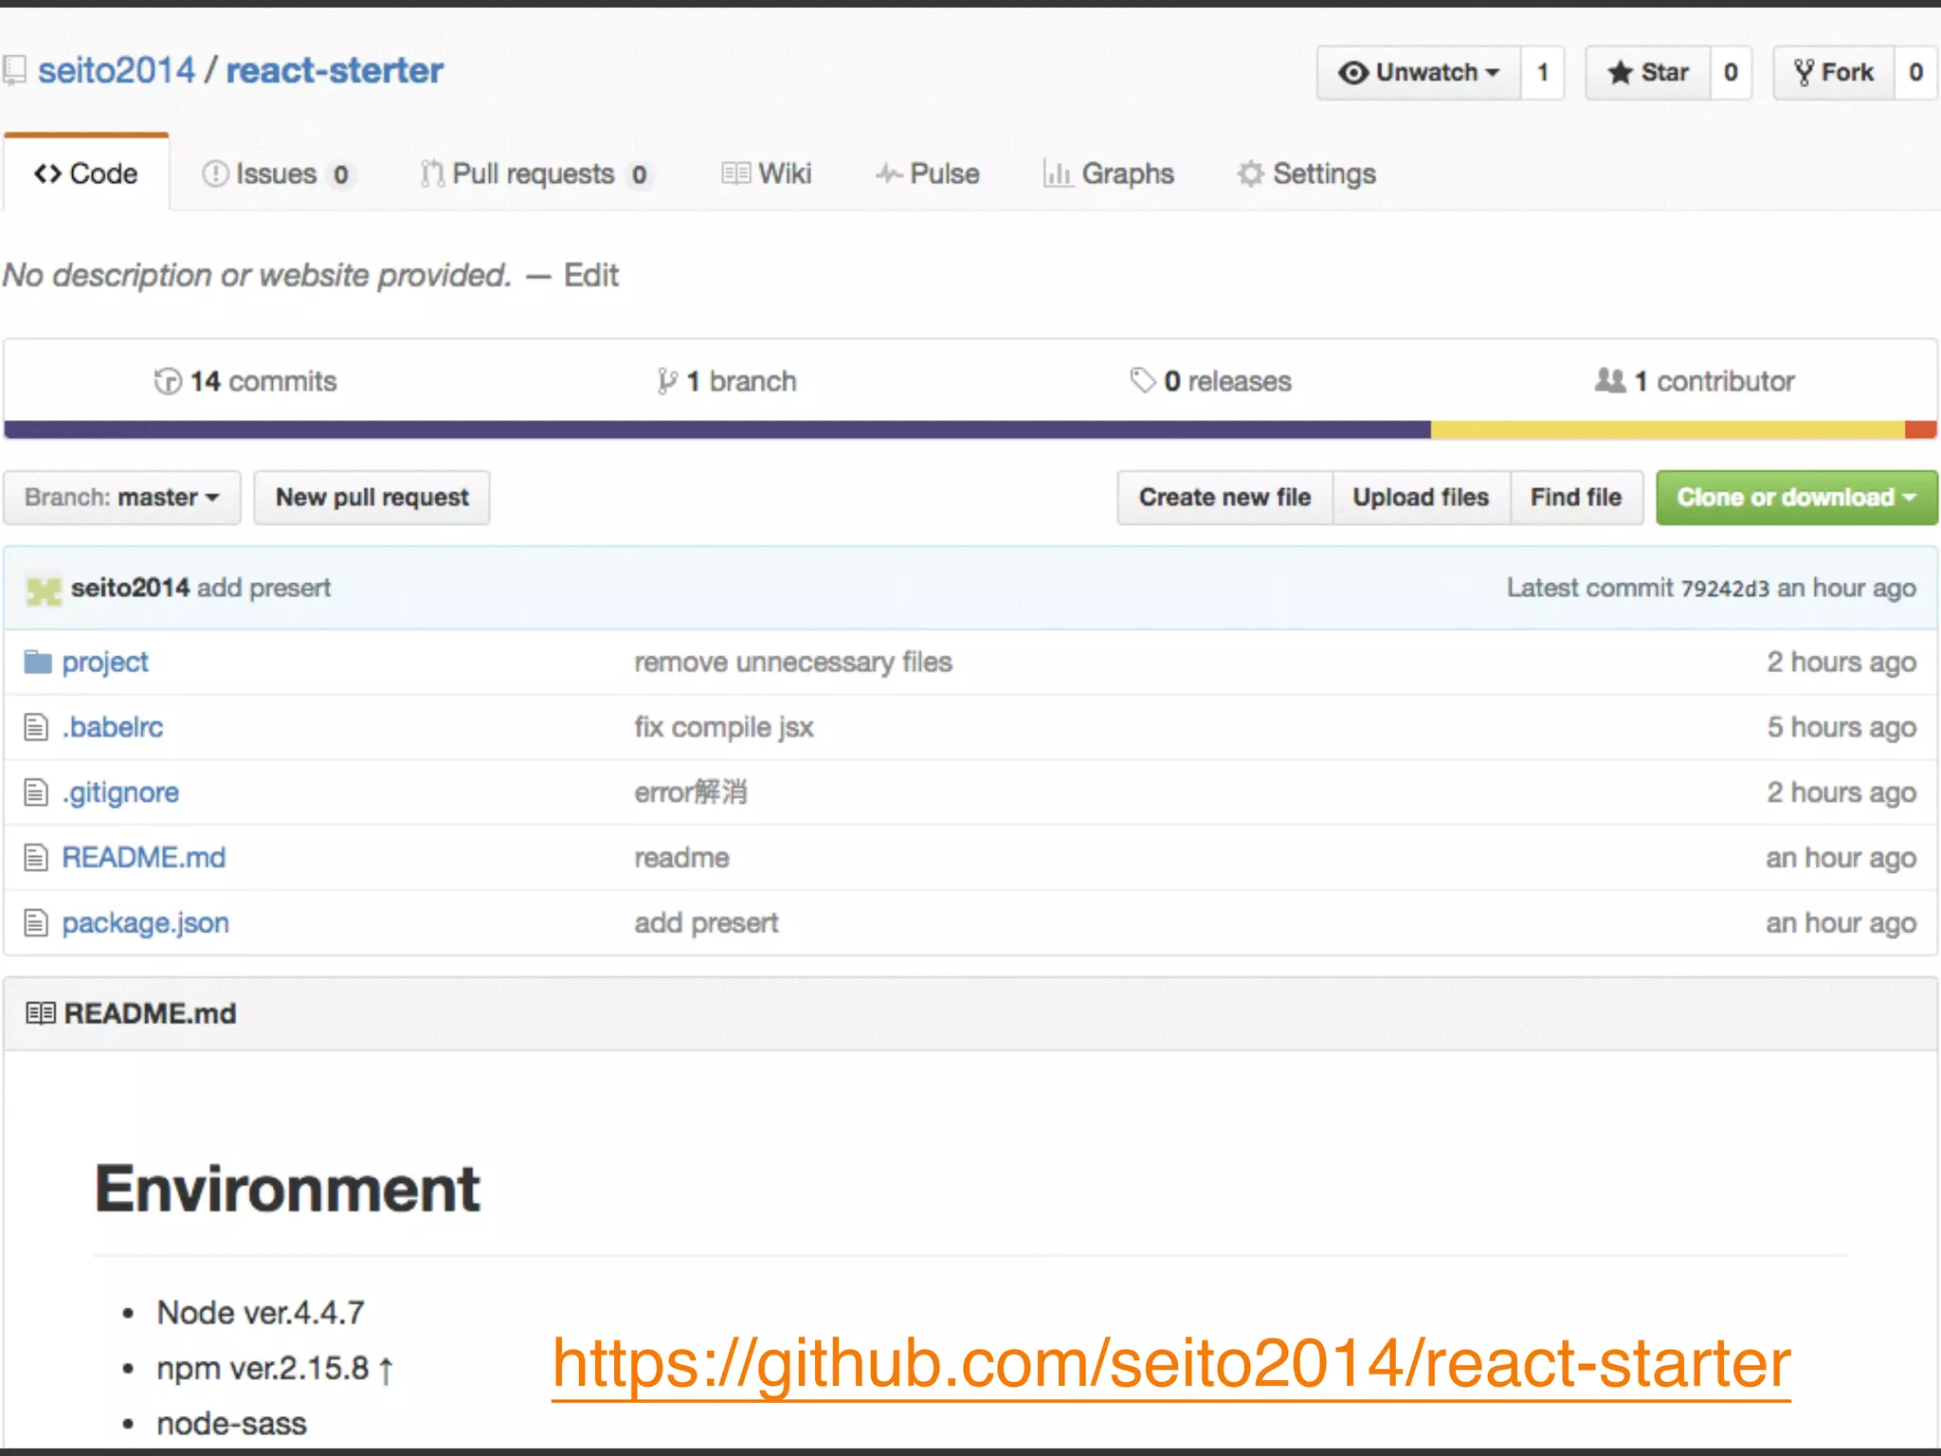Click the red segment of language bar
The height and width of the screenshot is (1456, 1941).
[1921, 429]
